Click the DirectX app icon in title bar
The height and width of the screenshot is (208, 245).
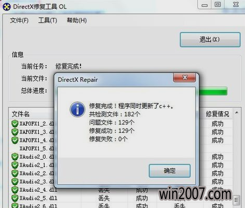(7, 6)
